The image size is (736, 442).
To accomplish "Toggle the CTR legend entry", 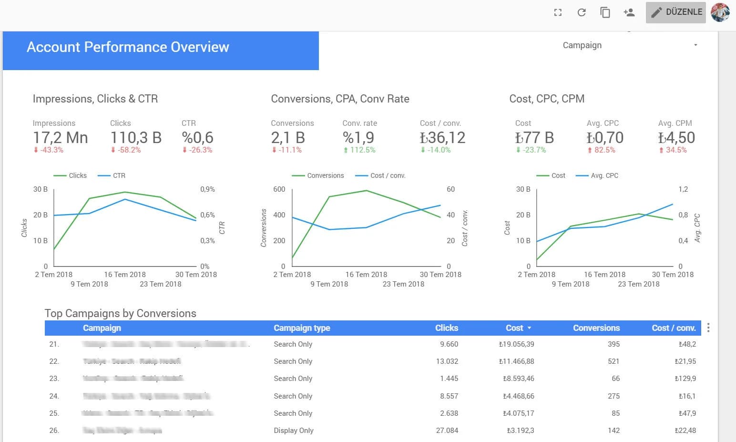I will point(112,175).
